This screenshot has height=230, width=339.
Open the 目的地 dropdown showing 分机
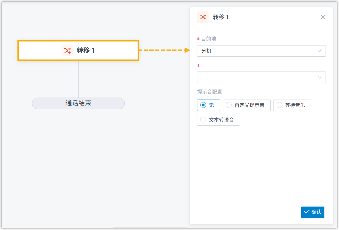point(257,51)
